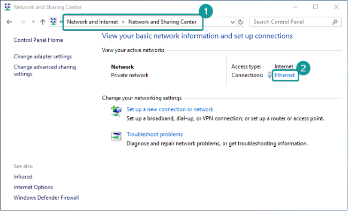Click the Troubleshoot problems icon
The width and height of the screenshot is (348, 211).
116,136
